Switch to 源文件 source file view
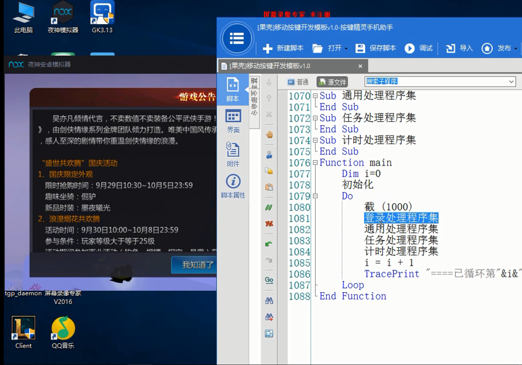This screenshot has height=365, width=522. click(x=332, y=81)
